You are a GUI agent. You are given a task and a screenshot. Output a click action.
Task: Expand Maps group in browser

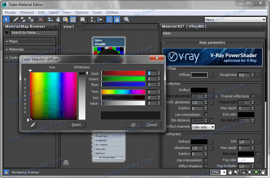(30, 41)
